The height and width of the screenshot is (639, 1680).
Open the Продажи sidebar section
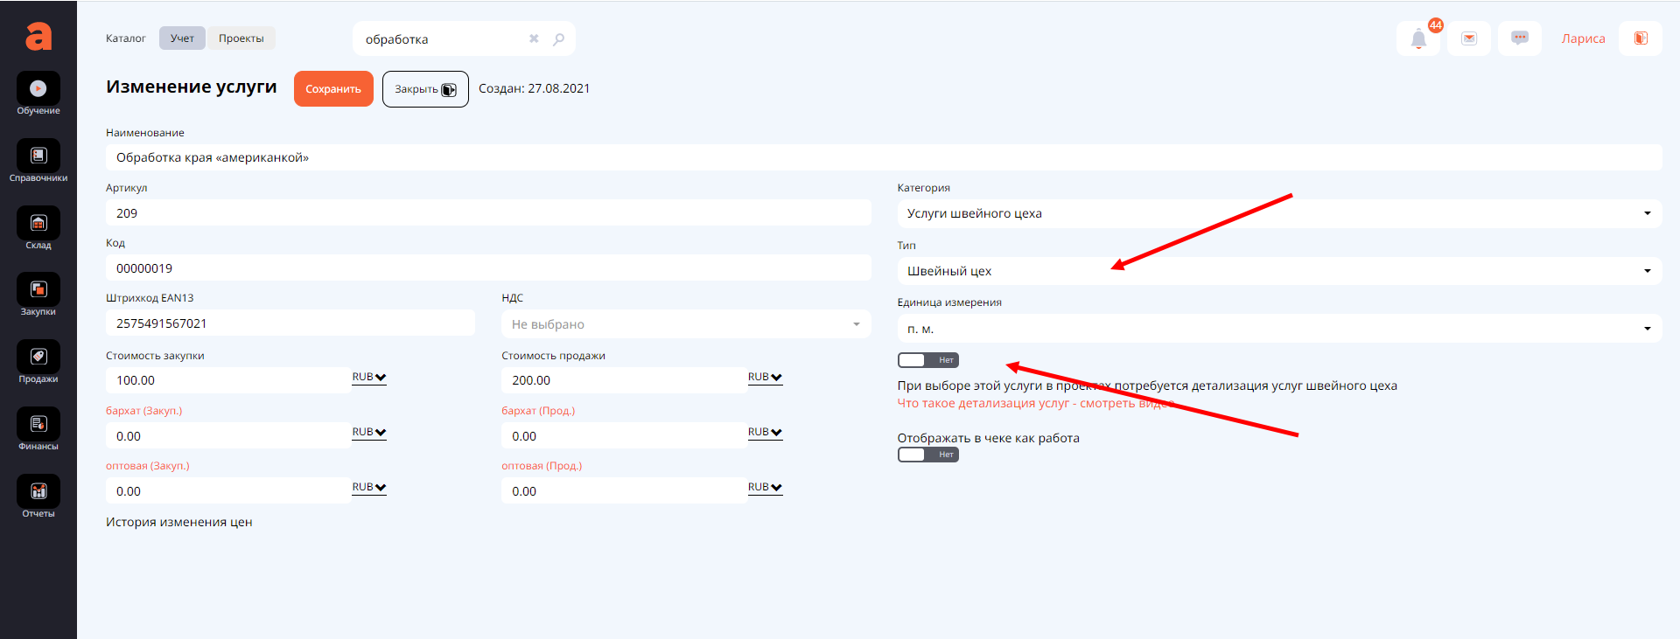pos(38,359)
